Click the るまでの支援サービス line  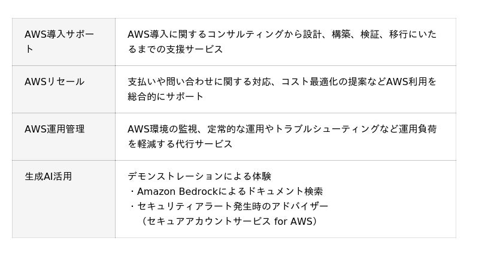(175, 49)
